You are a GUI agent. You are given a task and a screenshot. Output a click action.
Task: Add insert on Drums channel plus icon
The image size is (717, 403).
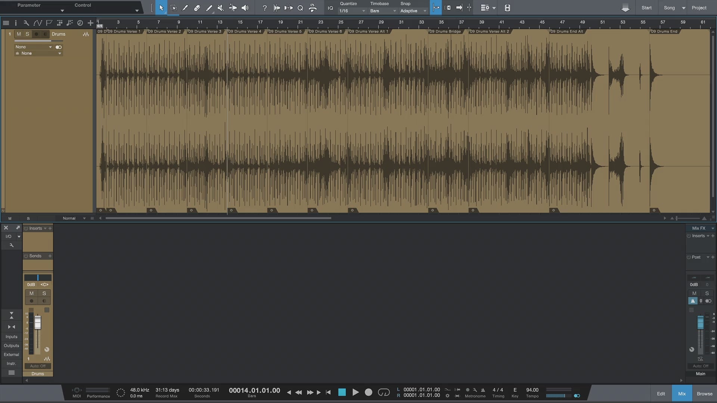pyautogui.click(x=50, y=228)
